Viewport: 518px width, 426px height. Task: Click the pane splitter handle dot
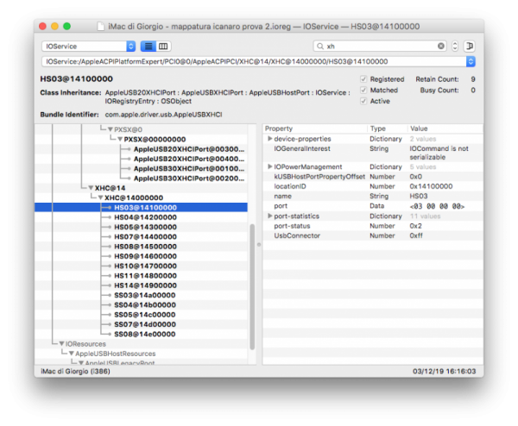coord(259,245)
